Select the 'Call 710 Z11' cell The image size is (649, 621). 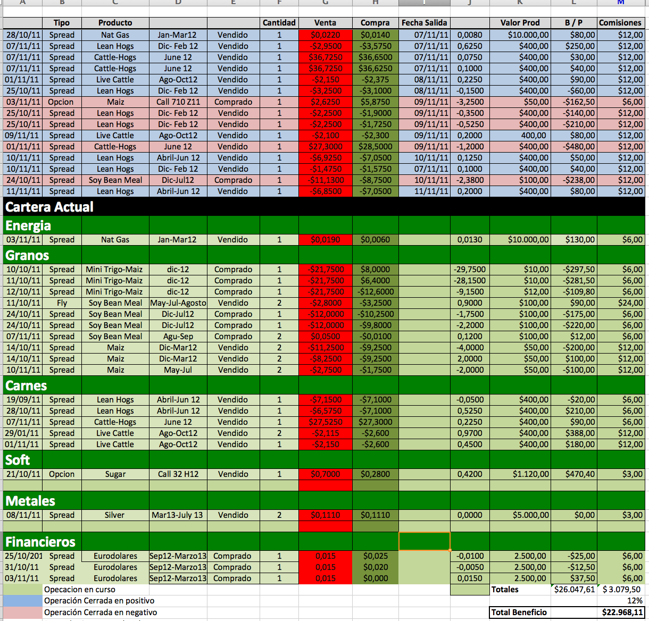coord(178,102)
